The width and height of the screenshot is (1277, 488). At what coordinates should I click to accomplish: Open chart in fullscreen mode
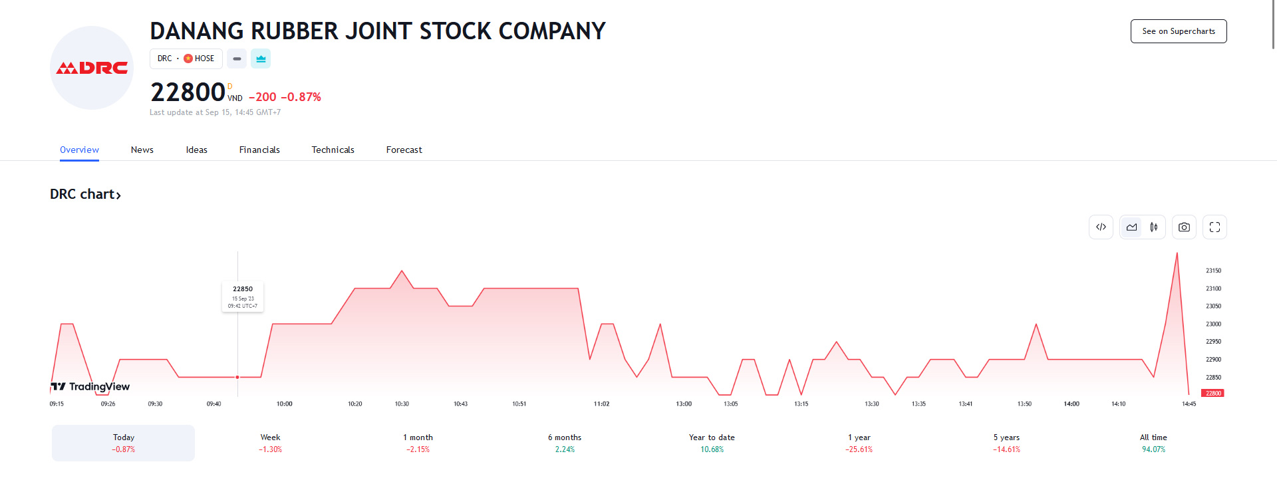[1214, 227]
